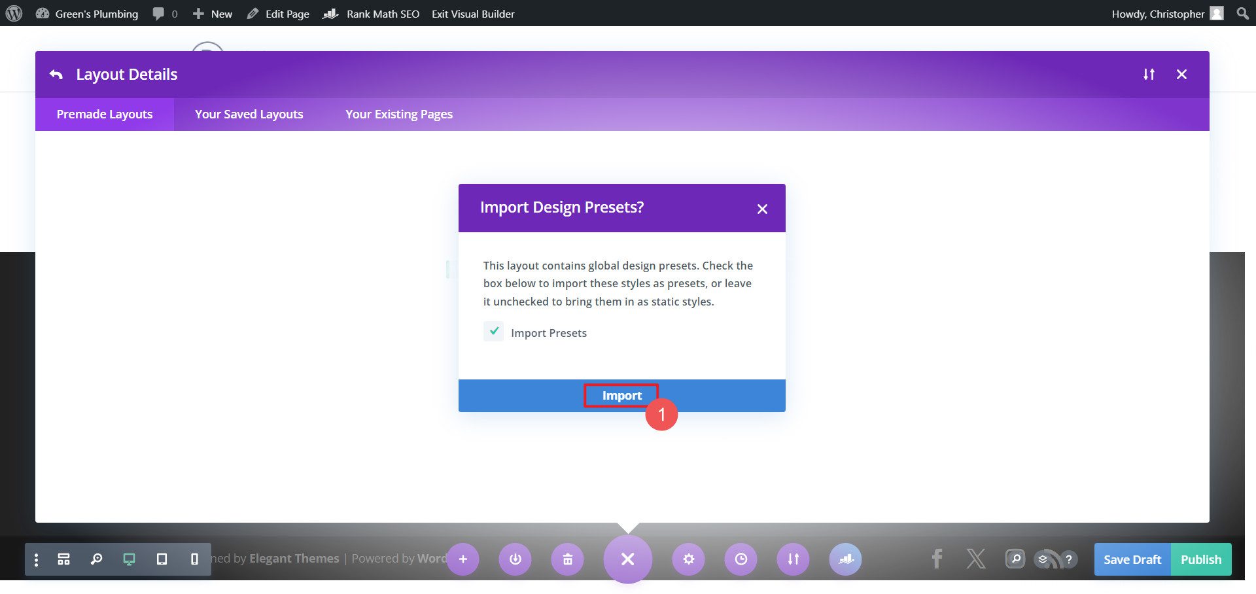Publish the page
This screenshot has height=594, width=1256.
coord(1200,559)
